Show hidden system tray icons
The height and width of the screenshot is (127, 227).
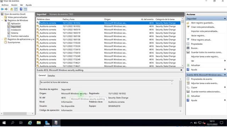(191, 123)
